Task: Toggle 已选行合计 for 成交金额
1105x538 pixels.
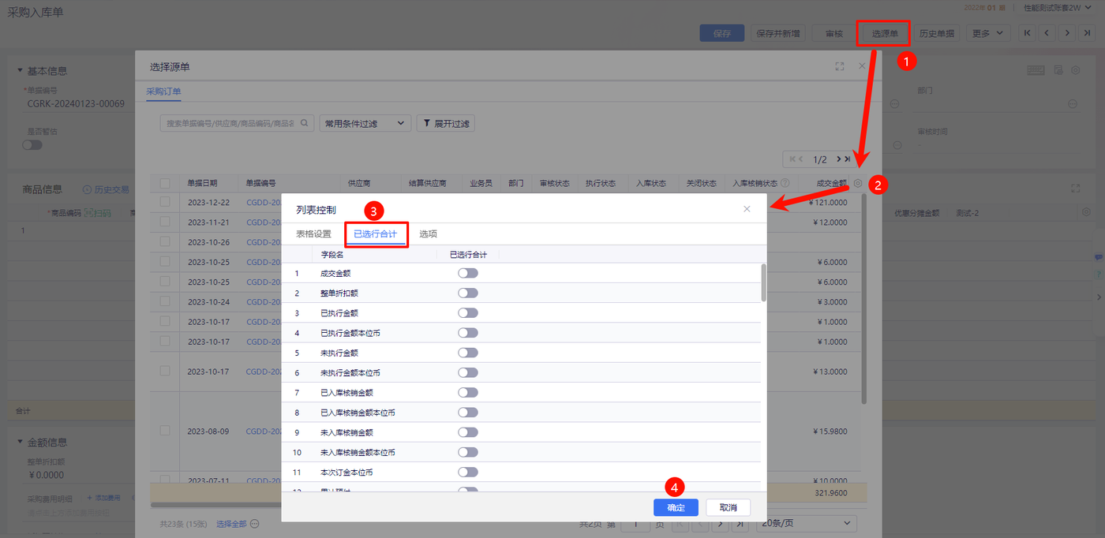Action: click(468, 273)
